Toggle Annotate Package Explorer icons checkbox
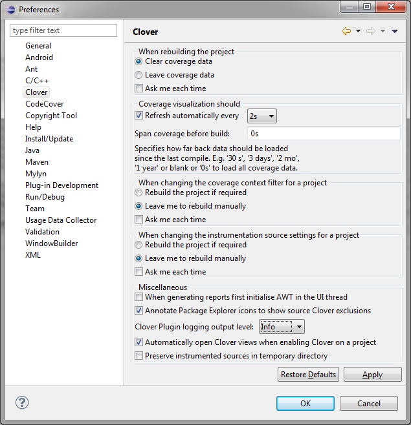The width and height of the screenshot is (411, 425). tap(139, 311)
